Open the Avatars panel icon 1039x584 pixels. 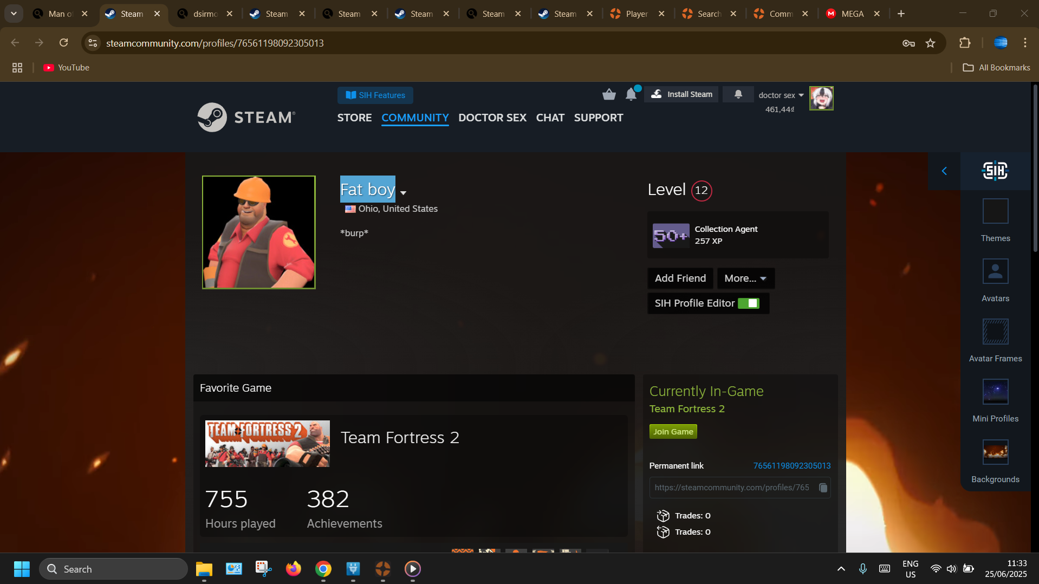pyautogui.click(x=995, y=271)
